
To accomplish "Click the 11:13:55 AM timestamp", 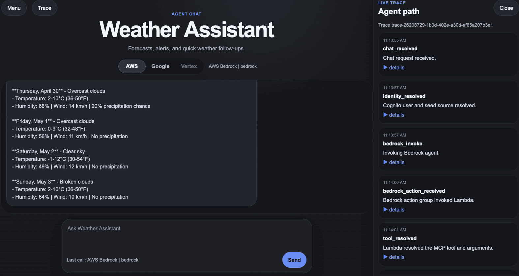I will pyautogui.click(x=394, y=40).
